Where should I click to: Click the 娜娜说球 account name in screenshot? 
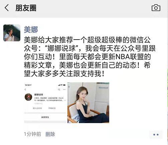coord(38,94)
